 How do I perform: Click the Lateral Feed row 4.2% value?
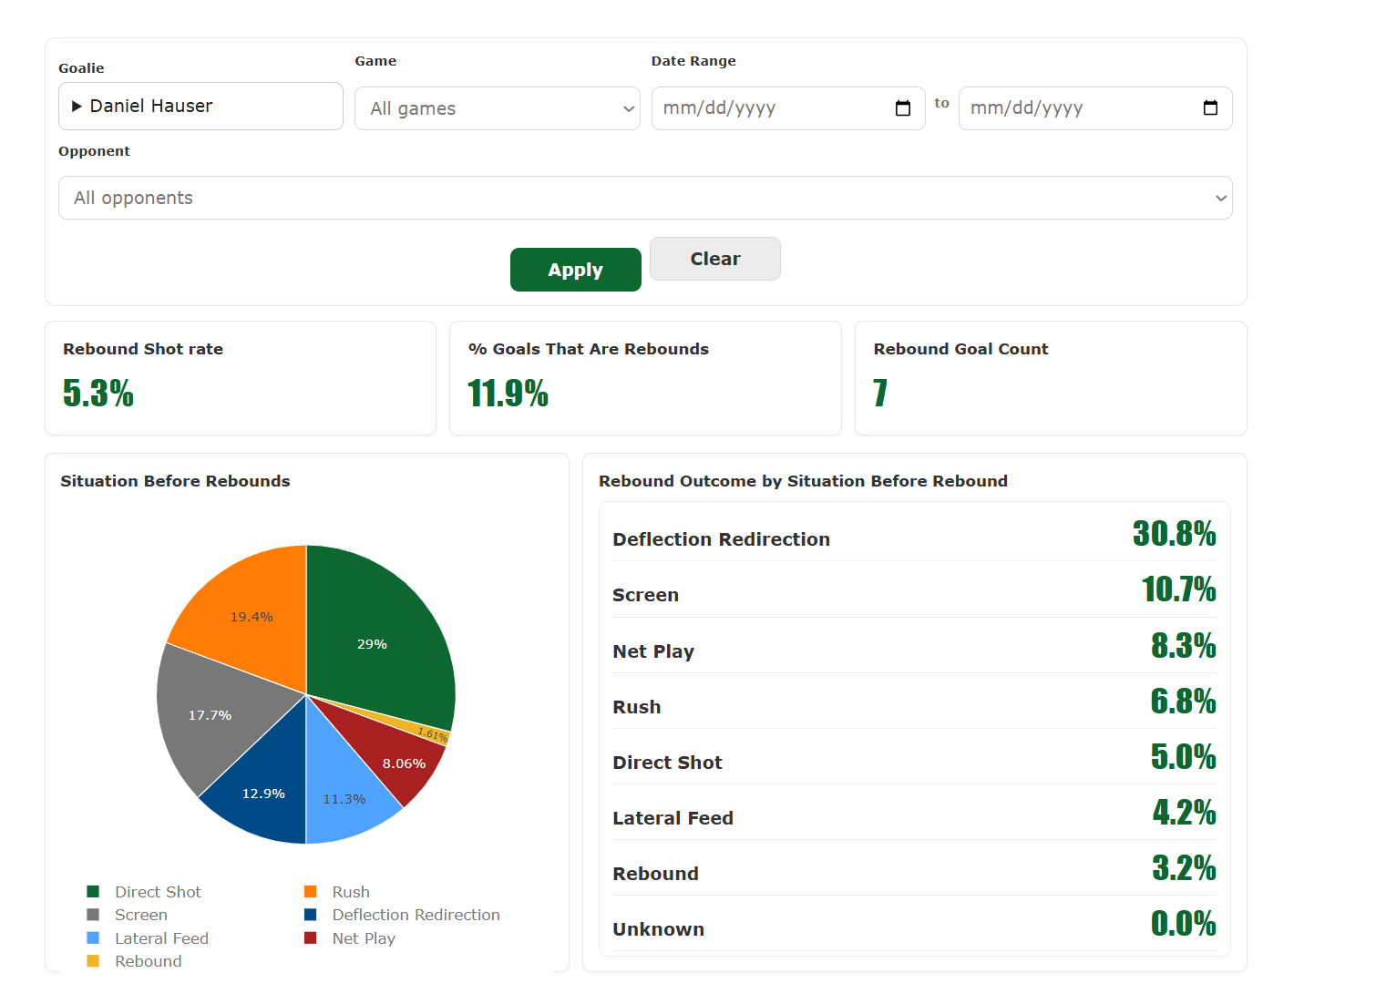point(1184,812)
